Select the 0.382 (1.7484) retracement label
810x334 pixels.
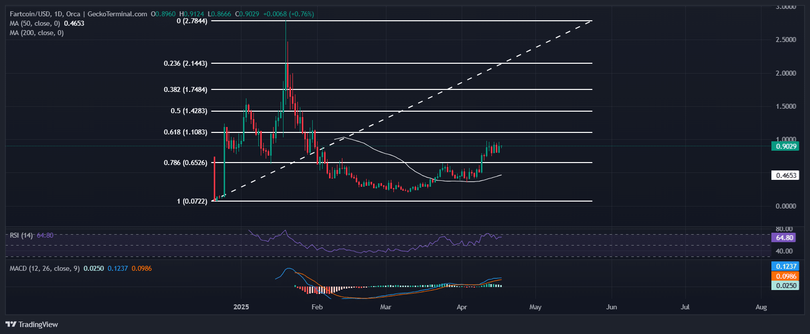[186, 89]
